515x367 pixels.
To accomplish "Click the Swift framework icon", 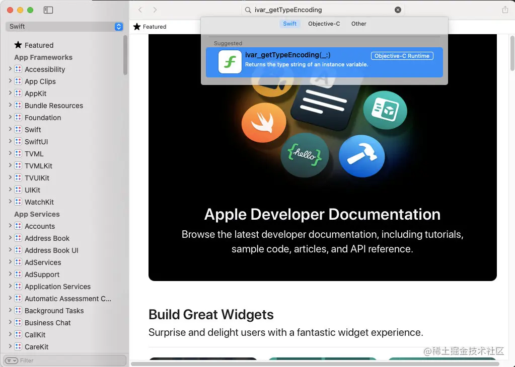I will [x=19, y=130].
